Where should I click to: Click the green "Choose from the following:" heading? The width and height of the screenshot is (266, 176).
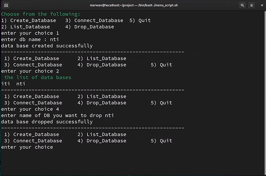click(x=41, y=14)
